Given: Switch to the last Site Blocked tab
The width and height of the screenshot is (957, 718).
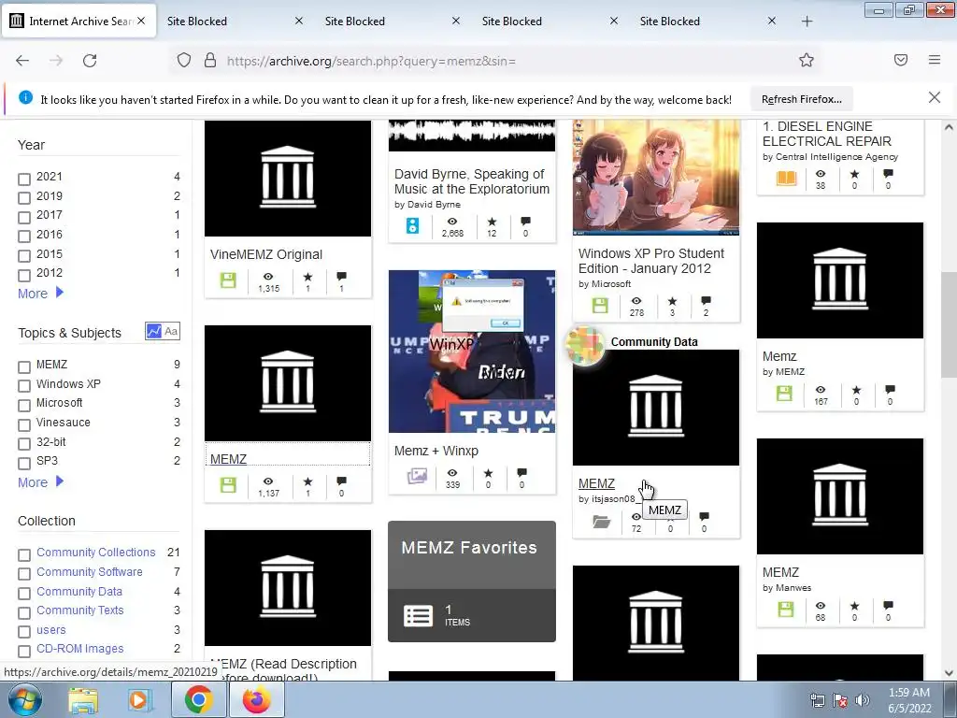Looking at the screenshot, I should coord(705,22).
